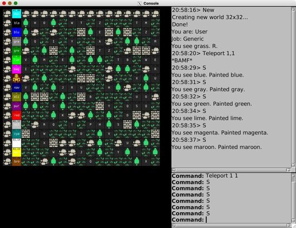Click the log line 'You are: User'
This screenshot has height=228, width=296.
click(x=189, y=32)
